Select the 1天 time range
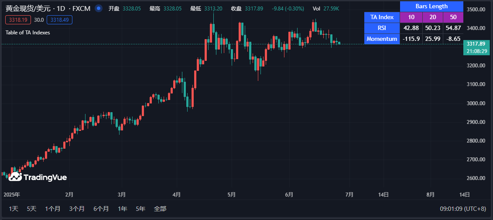This screenshot has width=493, height=220. (14, 209)
